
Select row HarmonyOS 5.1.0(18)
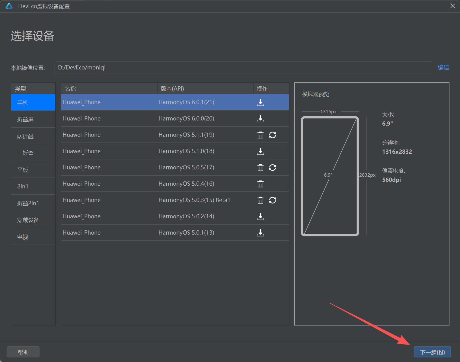click(175, 151)
